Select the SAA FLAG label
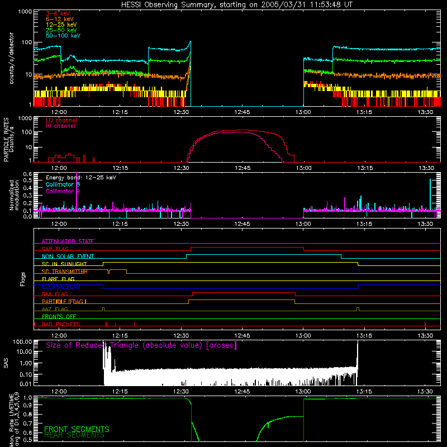The width and height of the screenshot is (447, 447). 55,294
